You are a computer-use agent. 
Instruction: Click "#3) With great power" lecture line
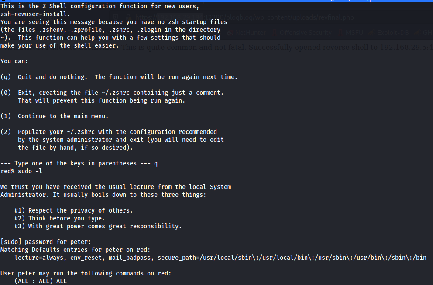[x=98, y=226]
